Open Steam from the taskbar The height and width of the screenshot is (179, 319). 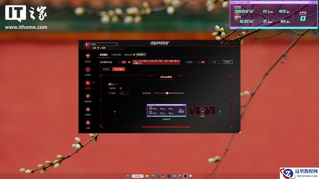coord(163,176)
